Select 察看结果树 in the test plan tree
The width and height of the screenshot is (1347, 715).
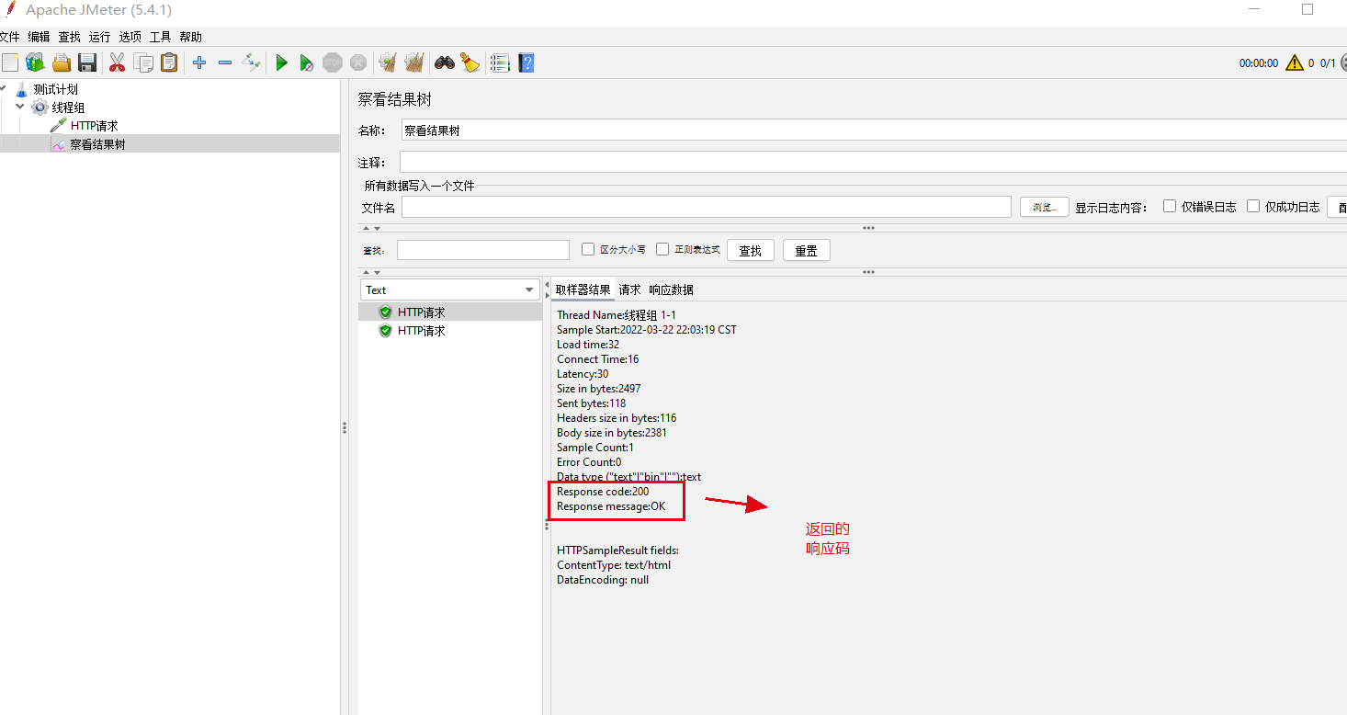[97, 144]
